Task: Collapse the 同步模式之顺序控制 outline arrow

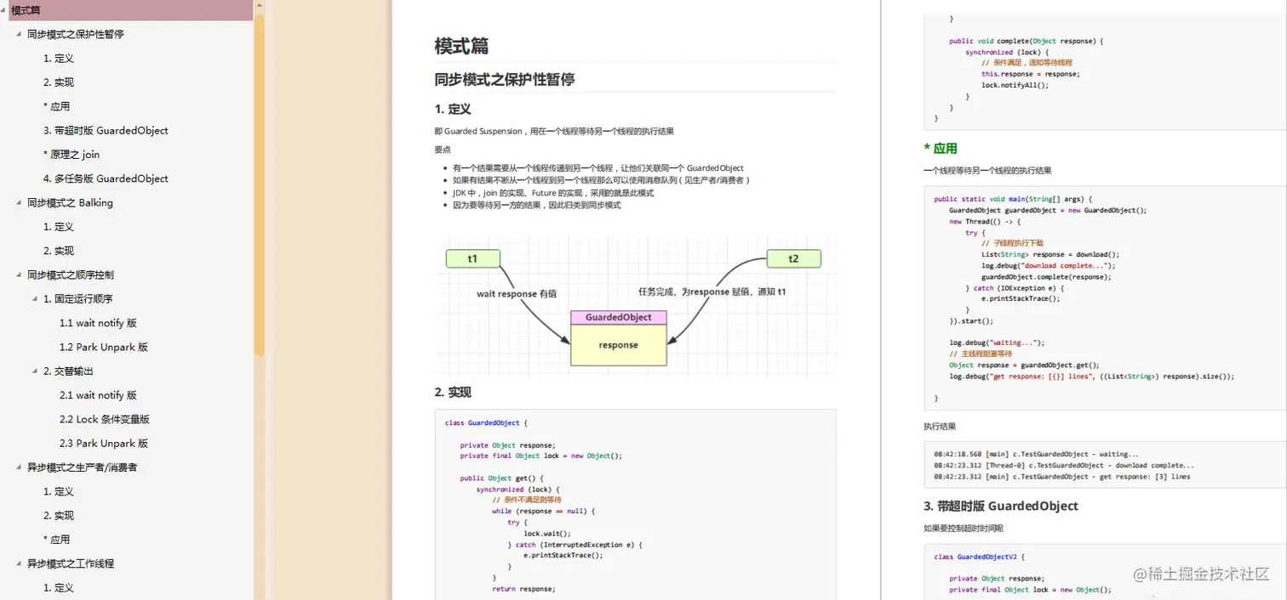Action: coord(20,275)
